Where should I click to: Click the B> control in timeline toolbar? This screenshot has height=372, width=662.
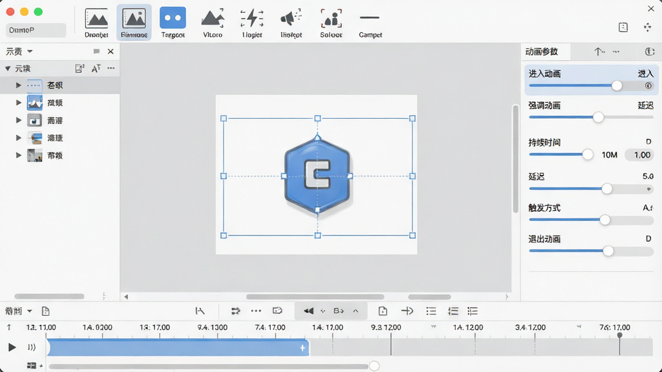tap(338, 311)
